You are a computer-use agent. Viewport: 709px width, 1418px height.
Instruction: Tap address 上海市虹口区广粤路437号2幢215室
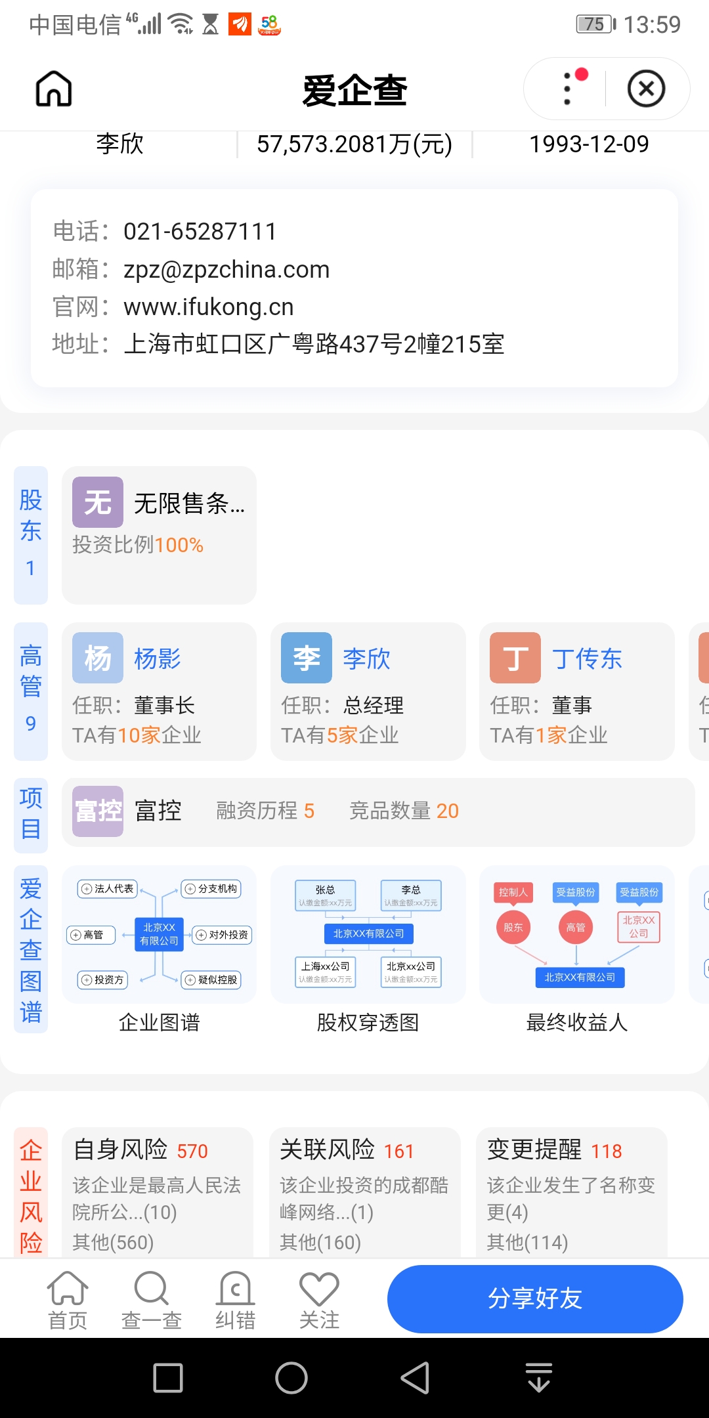(314, 344)
